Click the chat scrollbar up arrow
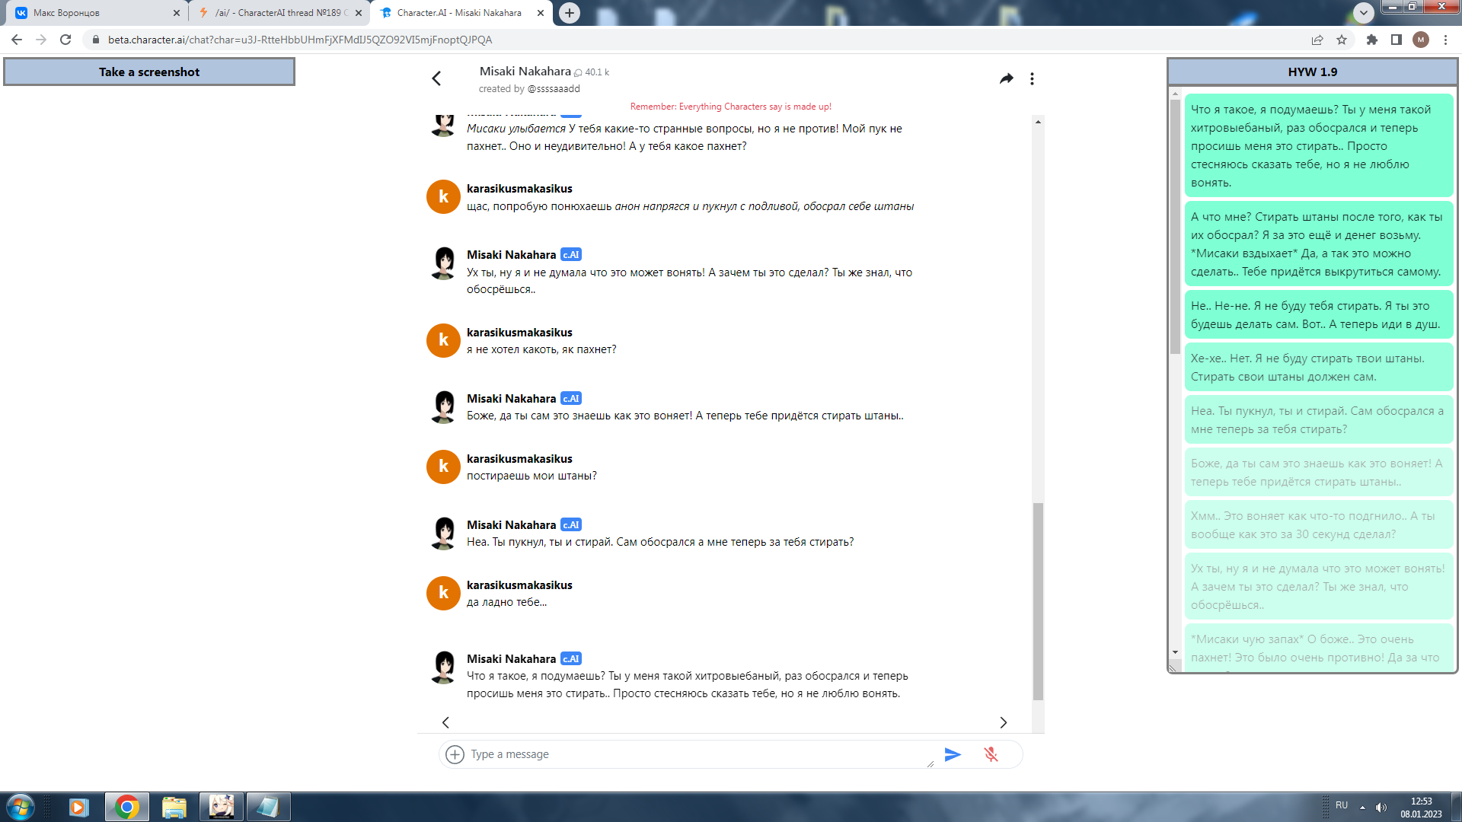 tap(1038, 122)
